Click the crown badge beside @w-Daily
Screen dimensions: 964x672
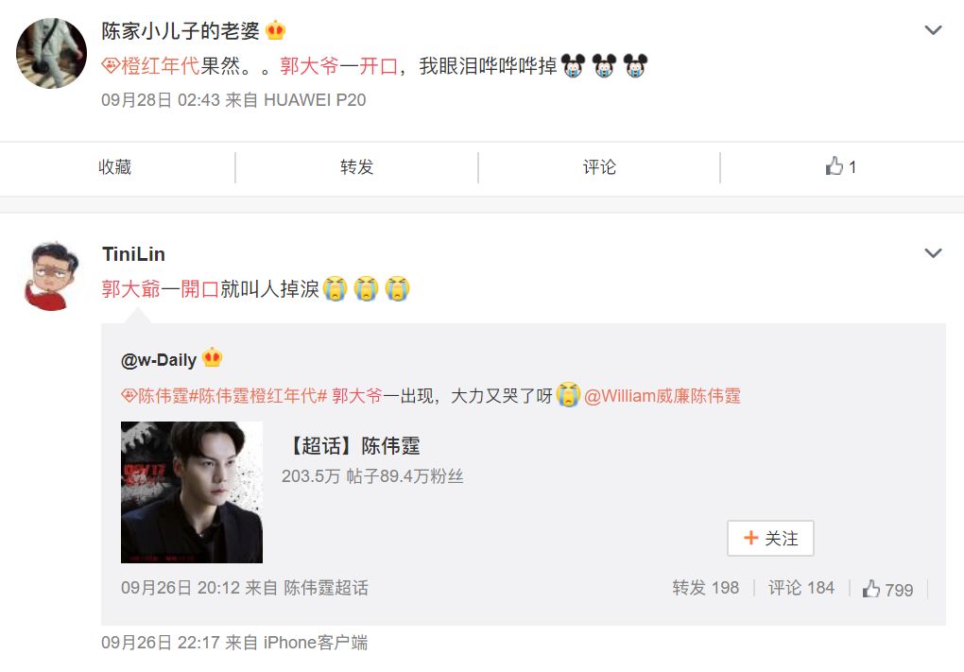click(212, 357)
